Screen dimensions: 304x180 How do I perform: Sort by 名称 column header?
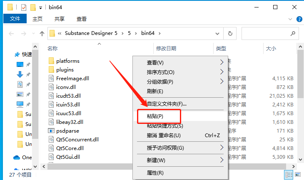pos(52,48)
